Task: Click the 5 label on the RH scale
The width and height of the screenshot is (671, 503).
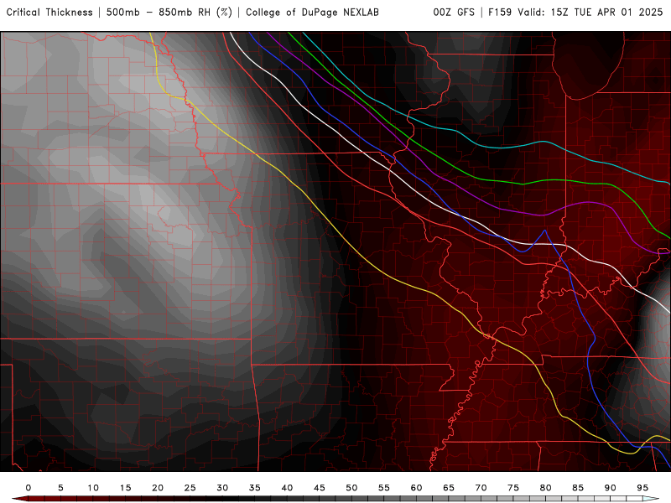Action: click(60, 488)
